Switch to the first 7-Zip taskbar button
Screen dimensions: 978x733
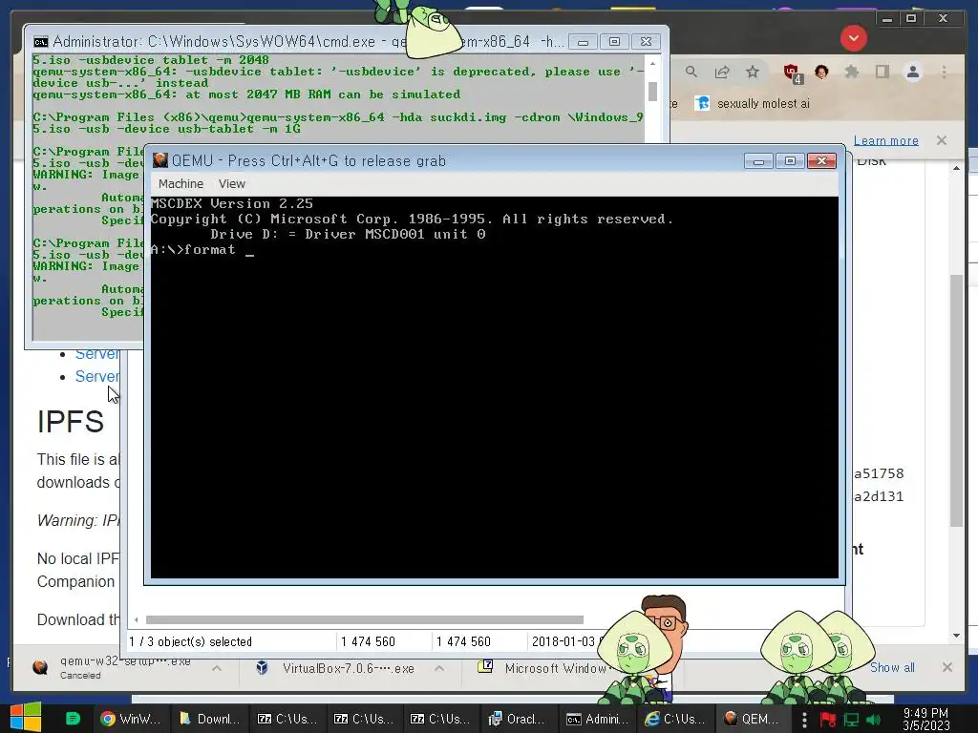pos(287,719)
